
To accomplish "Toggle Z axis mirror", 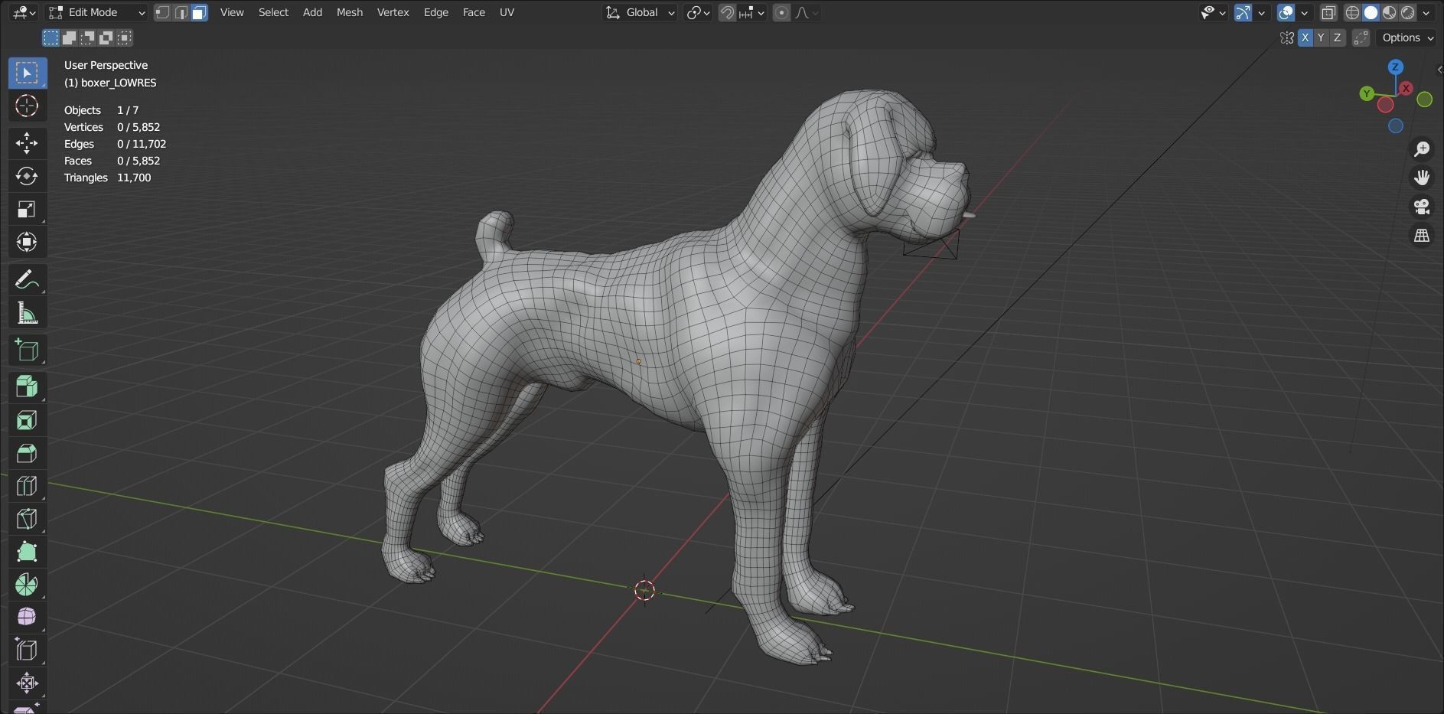I will click(1337, 37).
